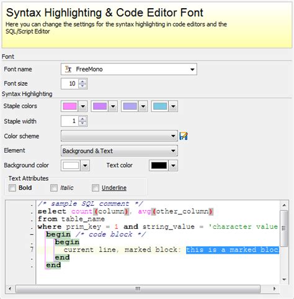
Task: Click the white Background color swatch
Action: [x=71, y=165]
